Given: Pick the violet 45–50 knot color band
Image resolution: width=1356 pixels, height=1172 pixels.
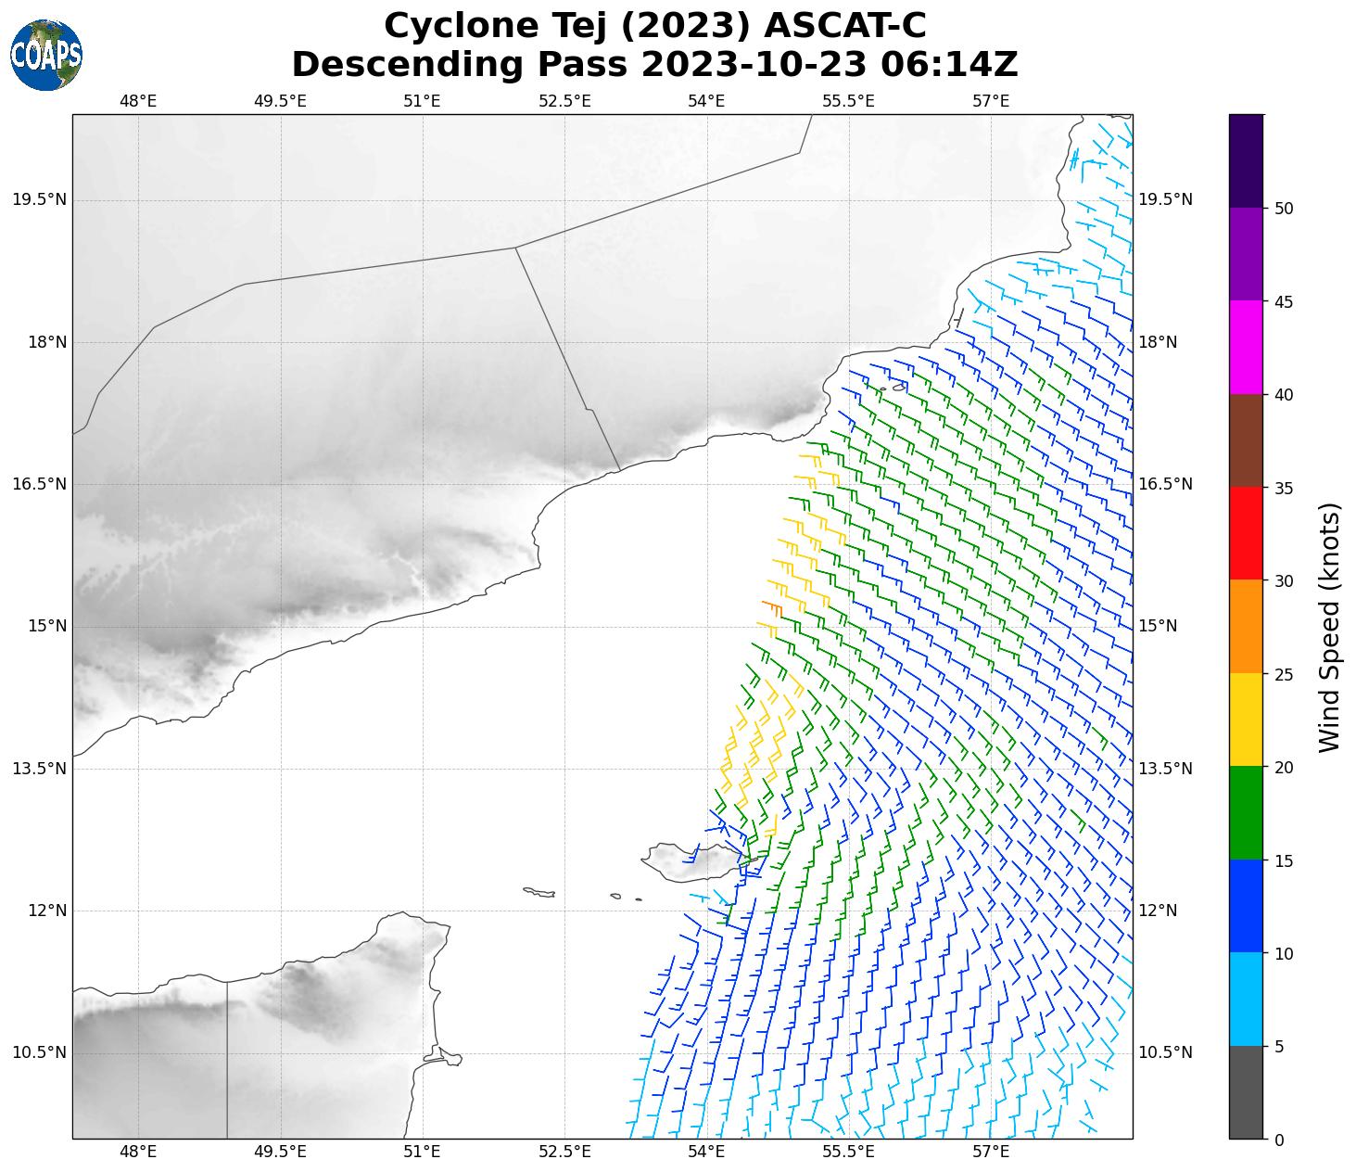Looking at the screenshot, I should 1245,254.
